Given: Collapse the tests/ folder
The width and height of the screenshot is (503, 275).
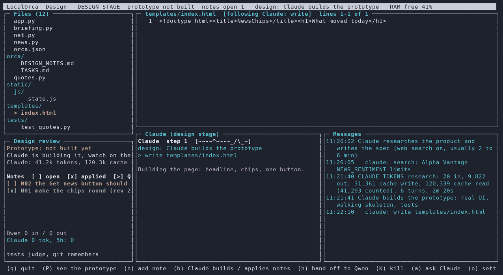Looking at the screenshot, I should (17, 120).
